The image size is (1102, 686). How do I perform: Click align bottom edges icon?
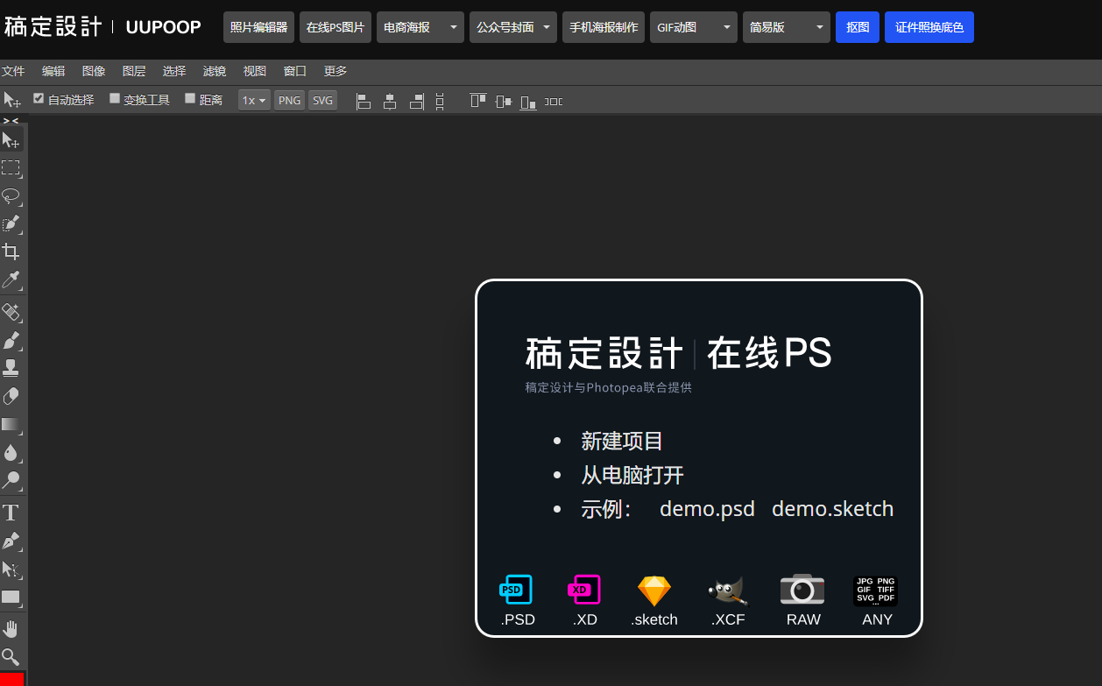(528, 102)
